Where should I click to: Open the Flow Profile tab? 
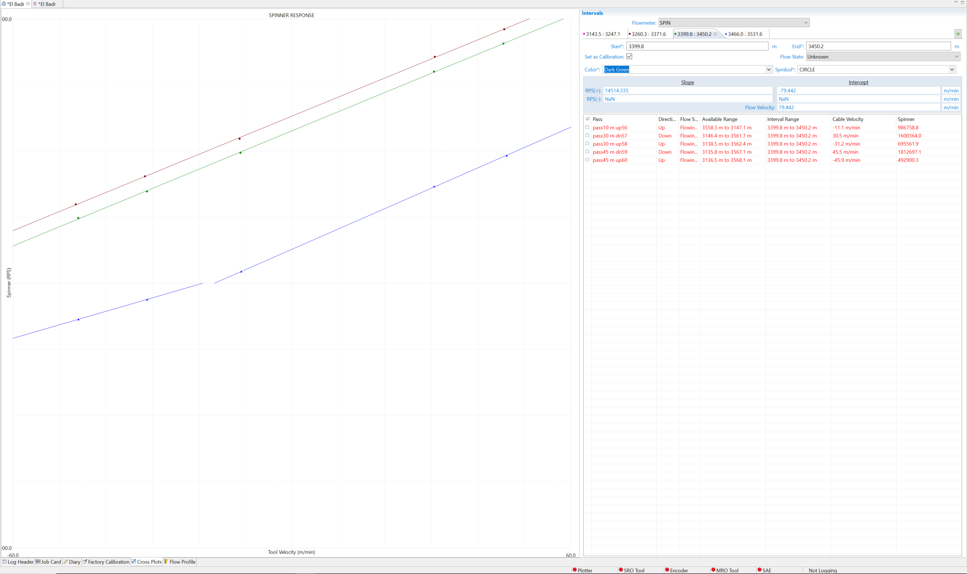click(x=180, y=562)
